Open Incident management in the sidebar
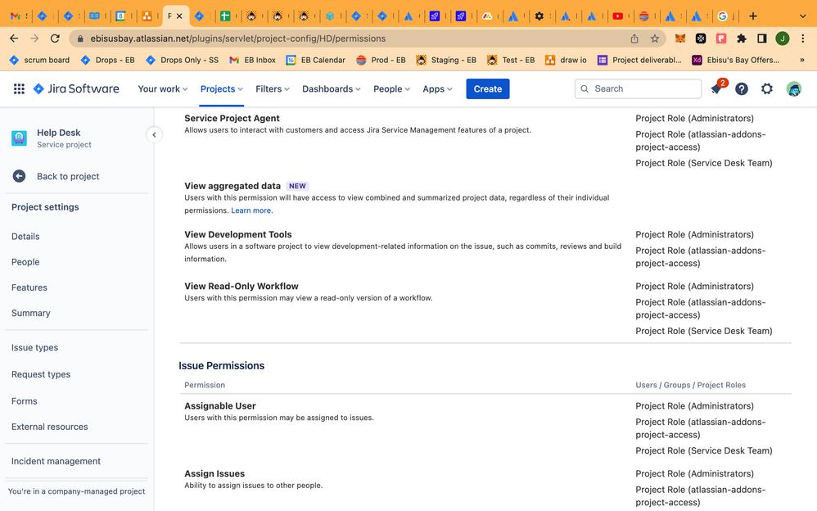 pos(56,462)
